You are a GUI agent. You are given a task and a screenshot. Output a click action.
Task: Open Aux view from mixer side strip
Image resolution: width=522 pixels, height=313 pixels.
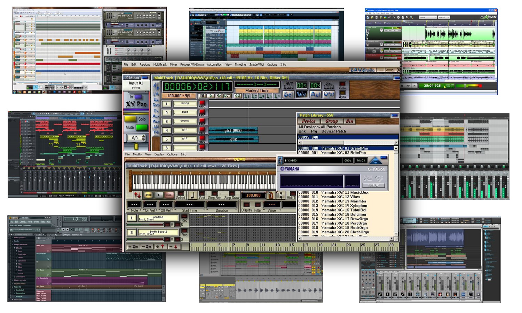[156, 117]
